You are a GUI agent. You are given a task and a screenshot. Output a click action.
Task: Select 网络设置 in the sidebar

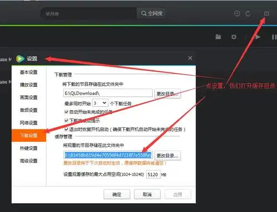(29, 123)
